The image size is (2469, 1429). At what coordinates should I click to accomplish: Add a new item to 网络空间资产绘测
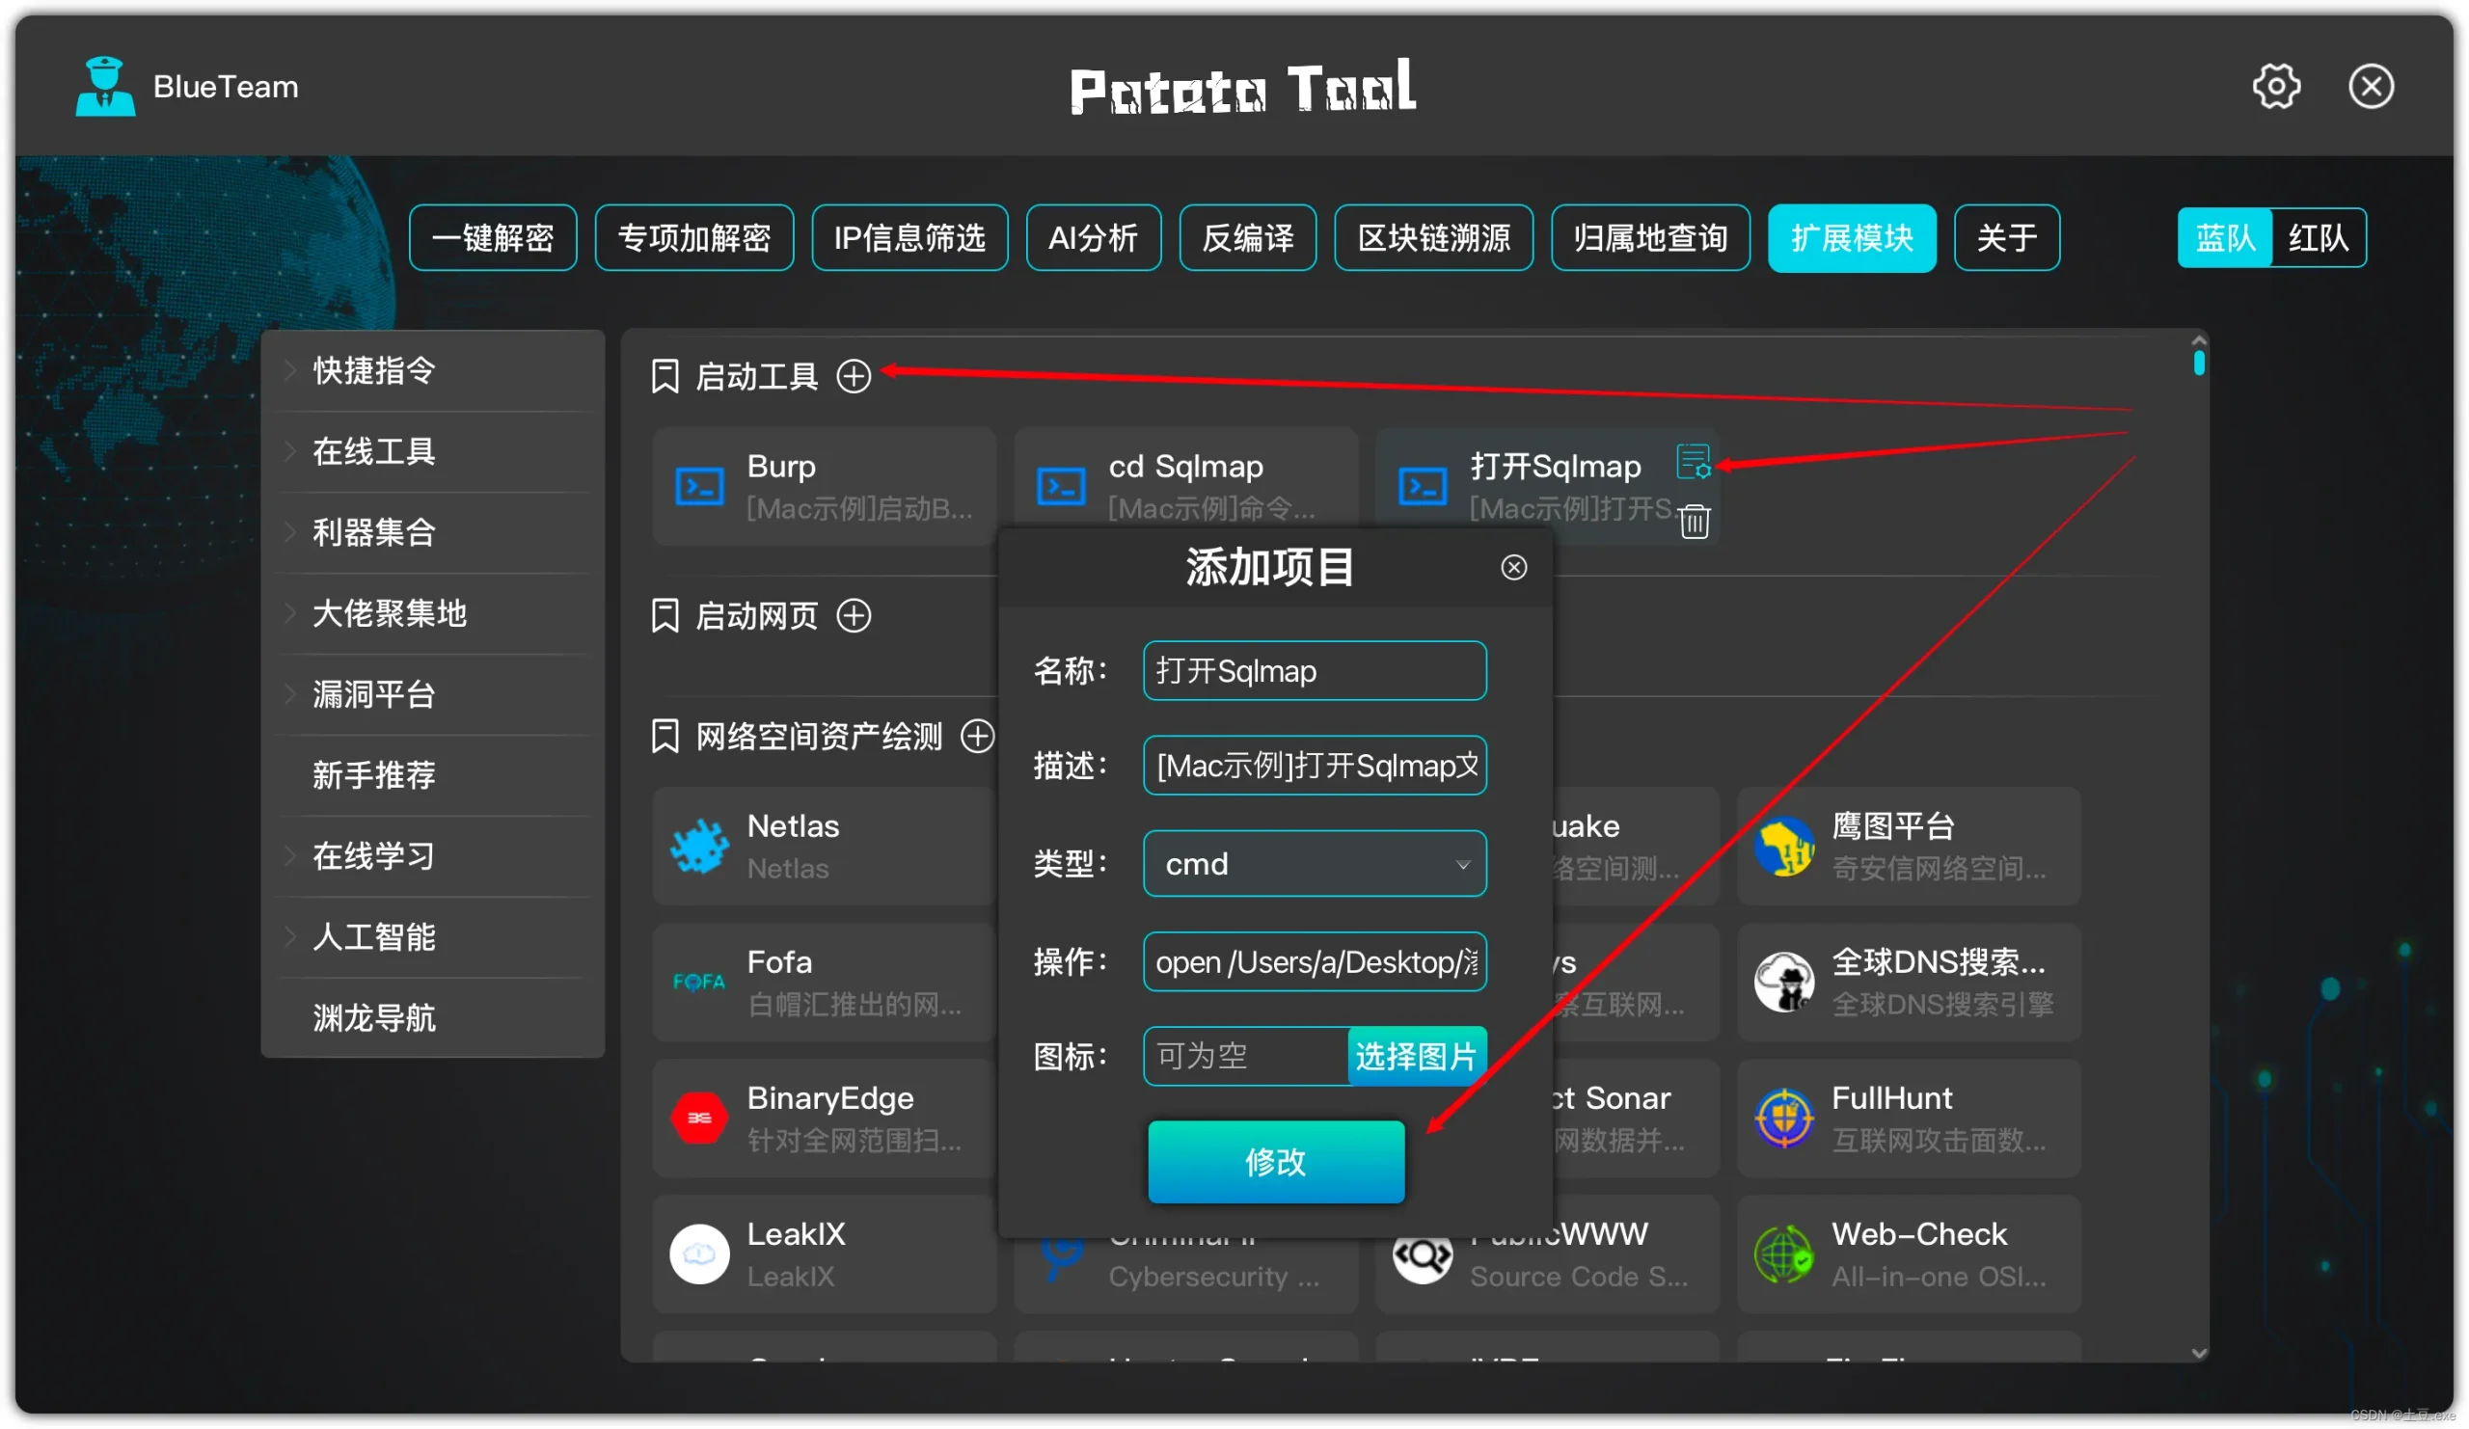[x=977, y=736]
